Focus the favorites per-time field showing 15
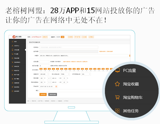 tap(64, 78)
